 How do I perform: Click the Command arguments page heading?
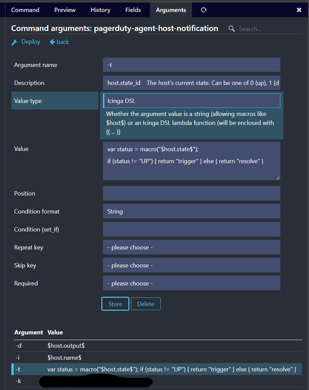pyautogui.click(x=115, y=28)
